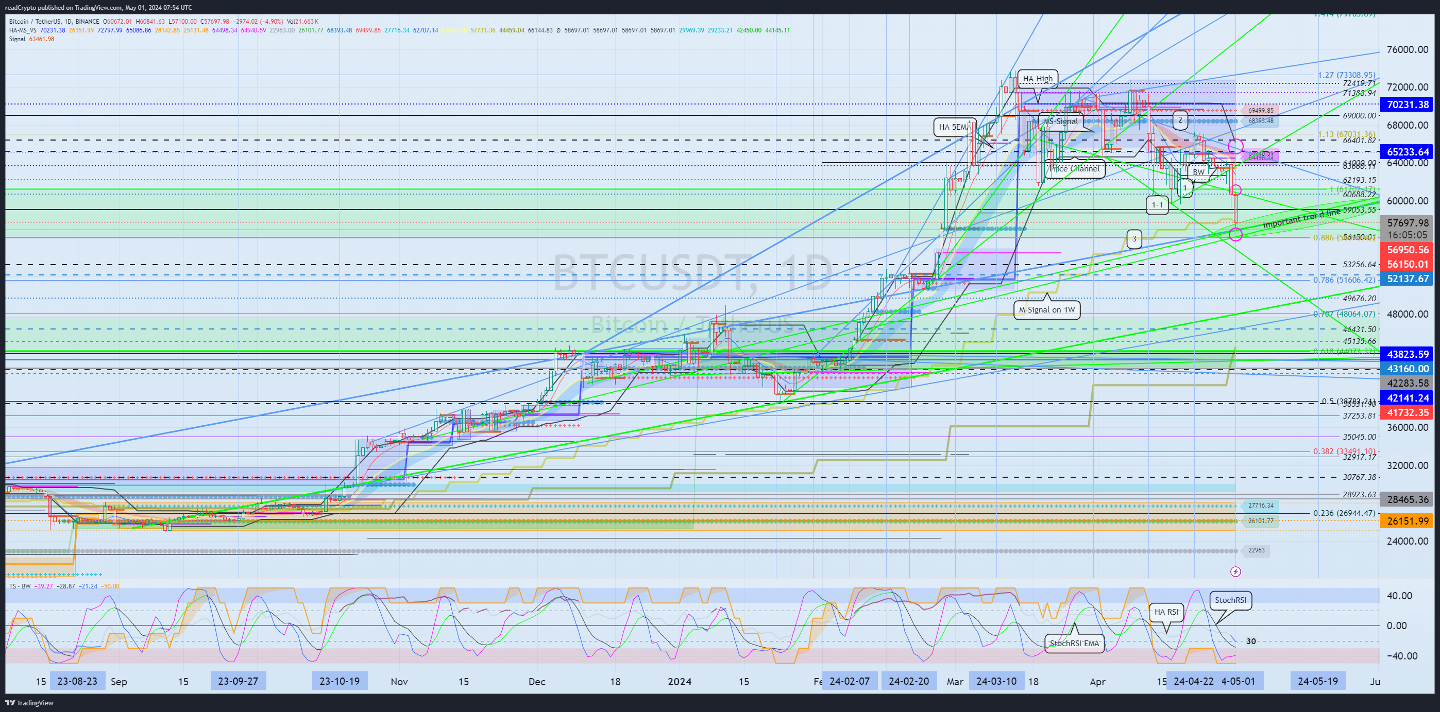
Task: Click the red 56950.56 price label
Action: tap(1408, 250)
